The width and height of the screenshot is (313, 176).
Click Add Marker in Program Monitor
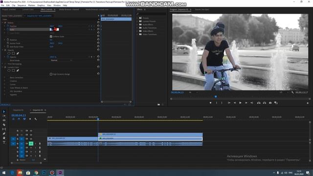click(210, 103)
